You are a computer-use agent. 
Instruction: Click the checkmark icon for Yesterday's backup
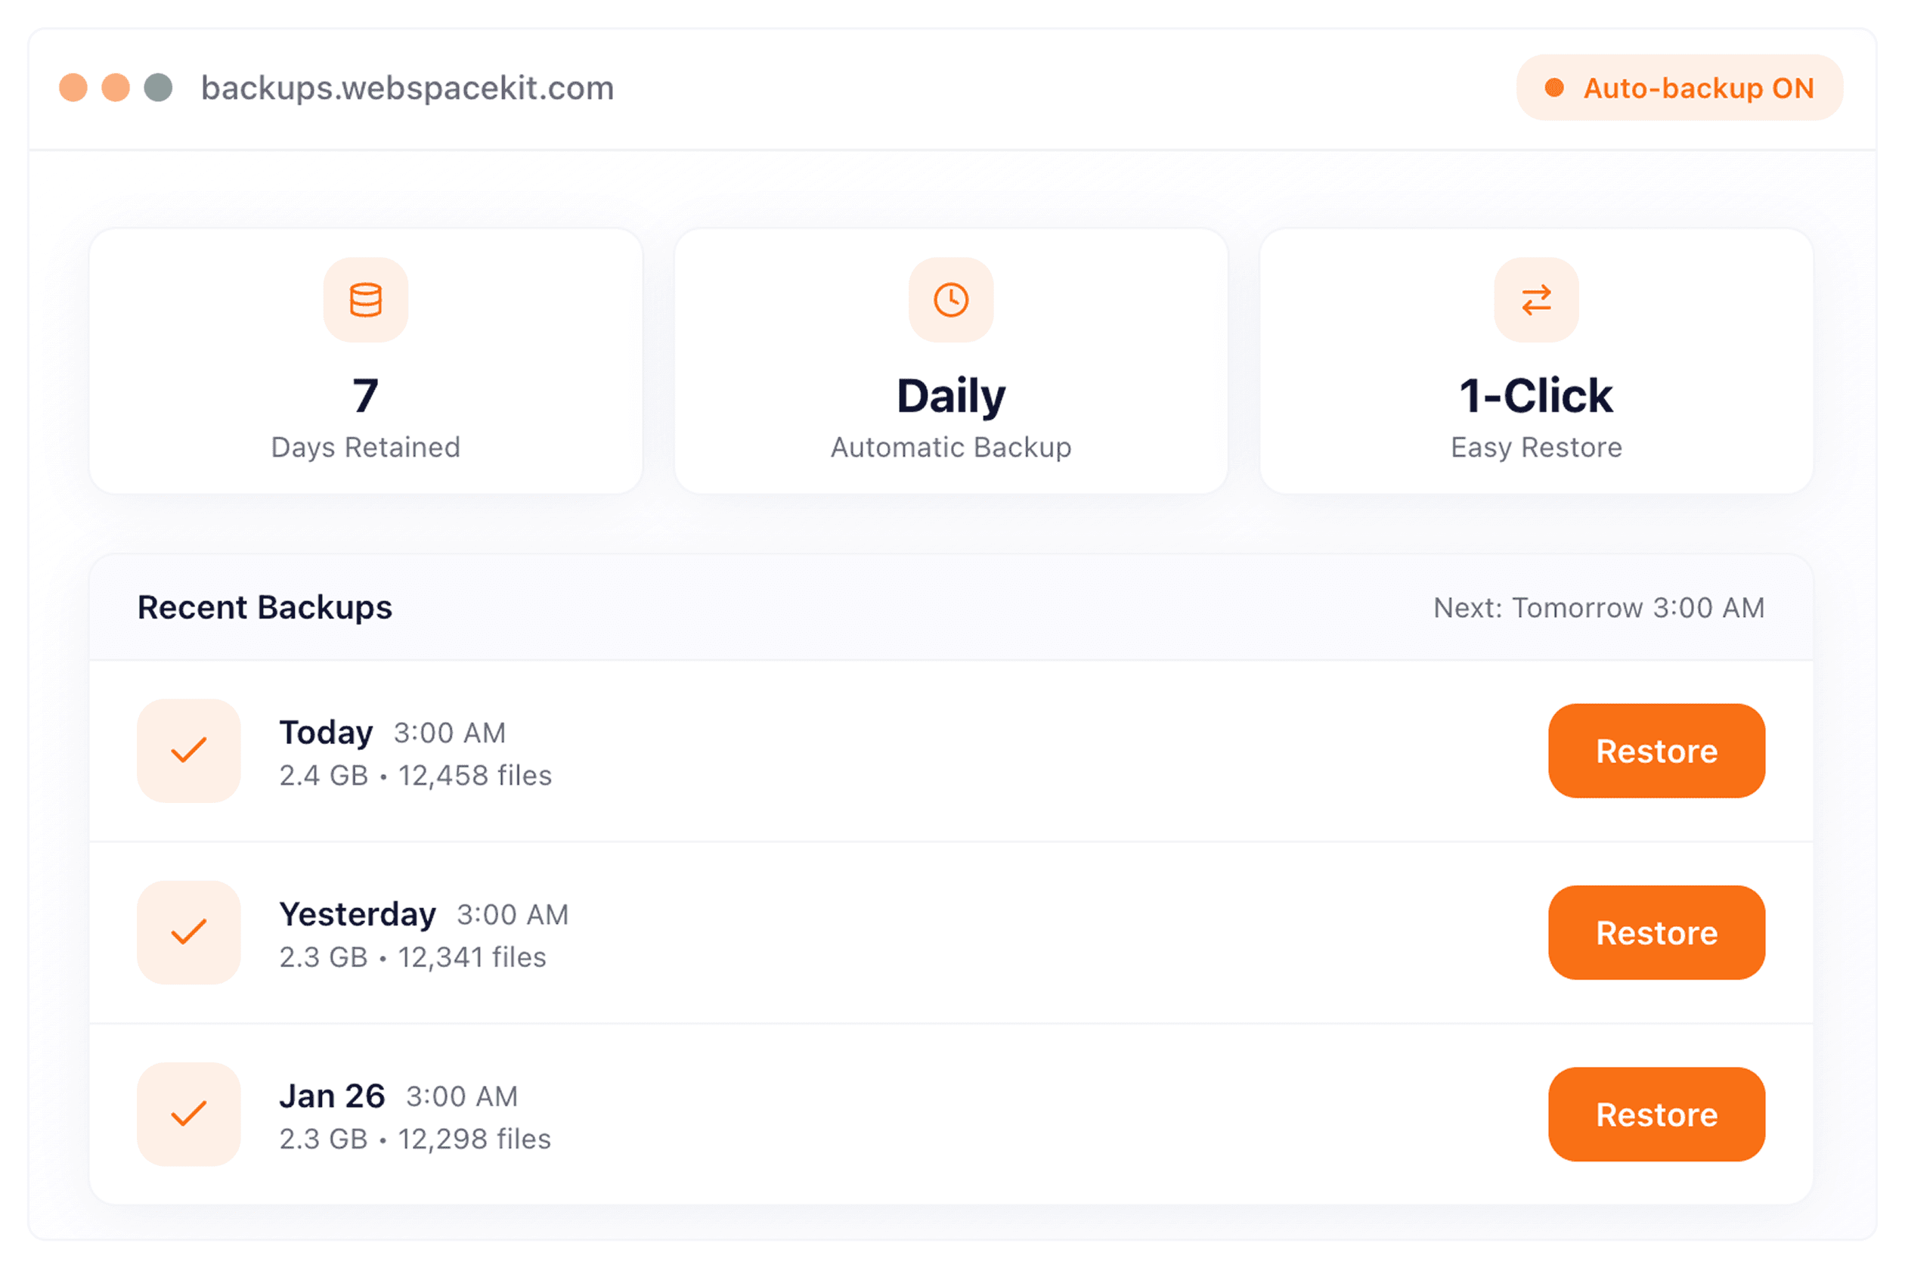pyautogui.click(x=189, y=932)
